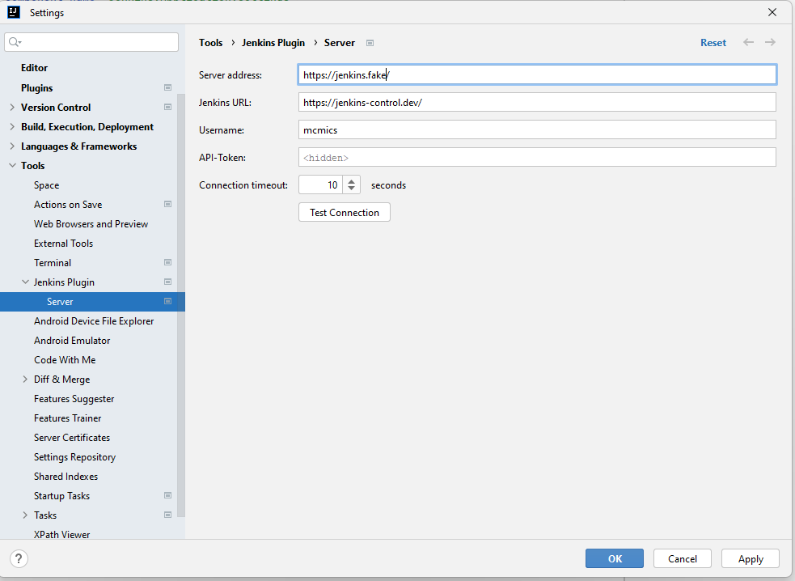
Task: Click the project-level icon next to Plugins
Action: (168, 87)
